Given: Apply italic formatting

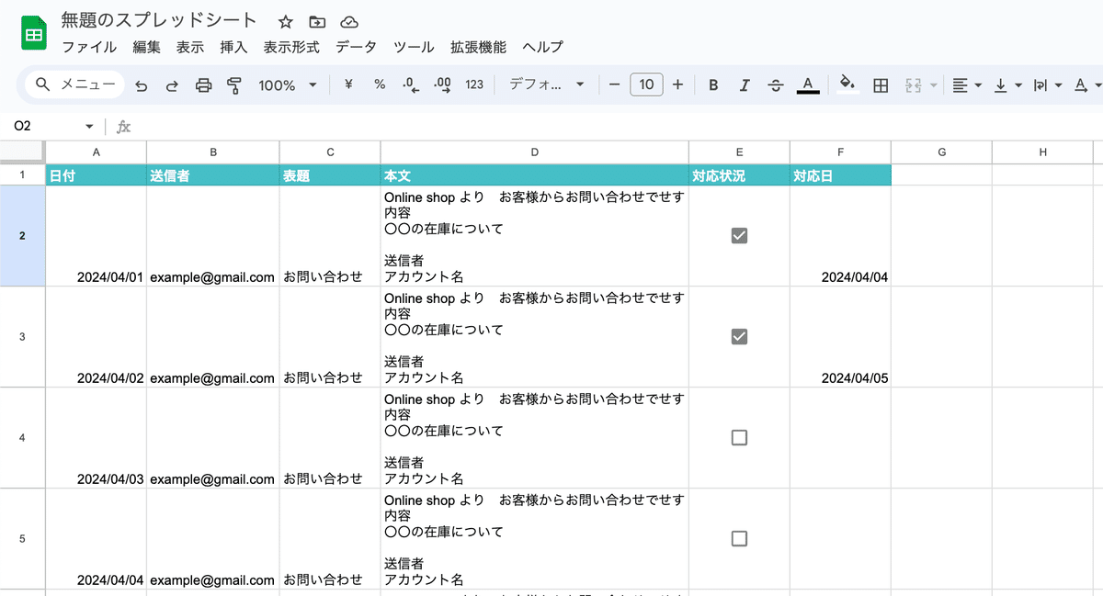Looking at the screenshot, I should 745,84.
